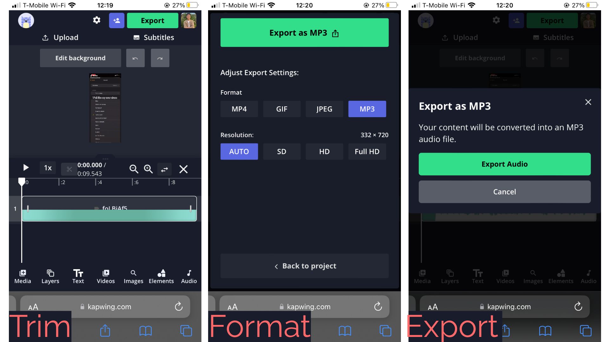
Task: Select GIF export format
Action: (x=281, y=109)
